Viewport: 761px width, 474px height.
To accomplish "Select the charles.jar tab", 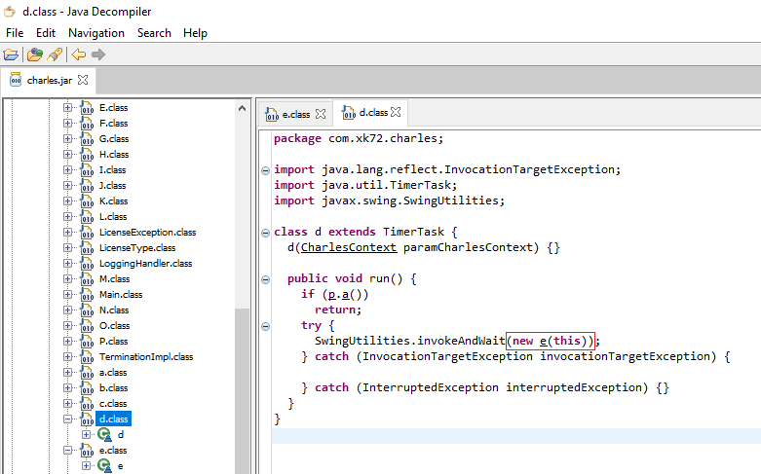I will point(49,80).
